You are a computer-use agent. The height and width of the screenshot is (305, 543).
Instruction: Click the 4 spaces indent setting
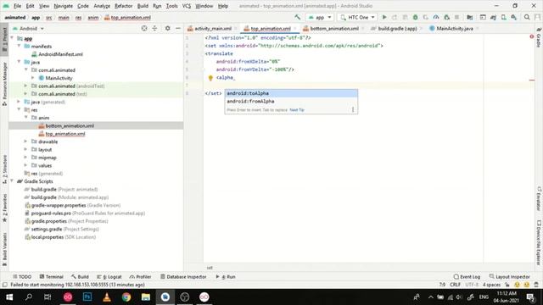pos(491,285)
